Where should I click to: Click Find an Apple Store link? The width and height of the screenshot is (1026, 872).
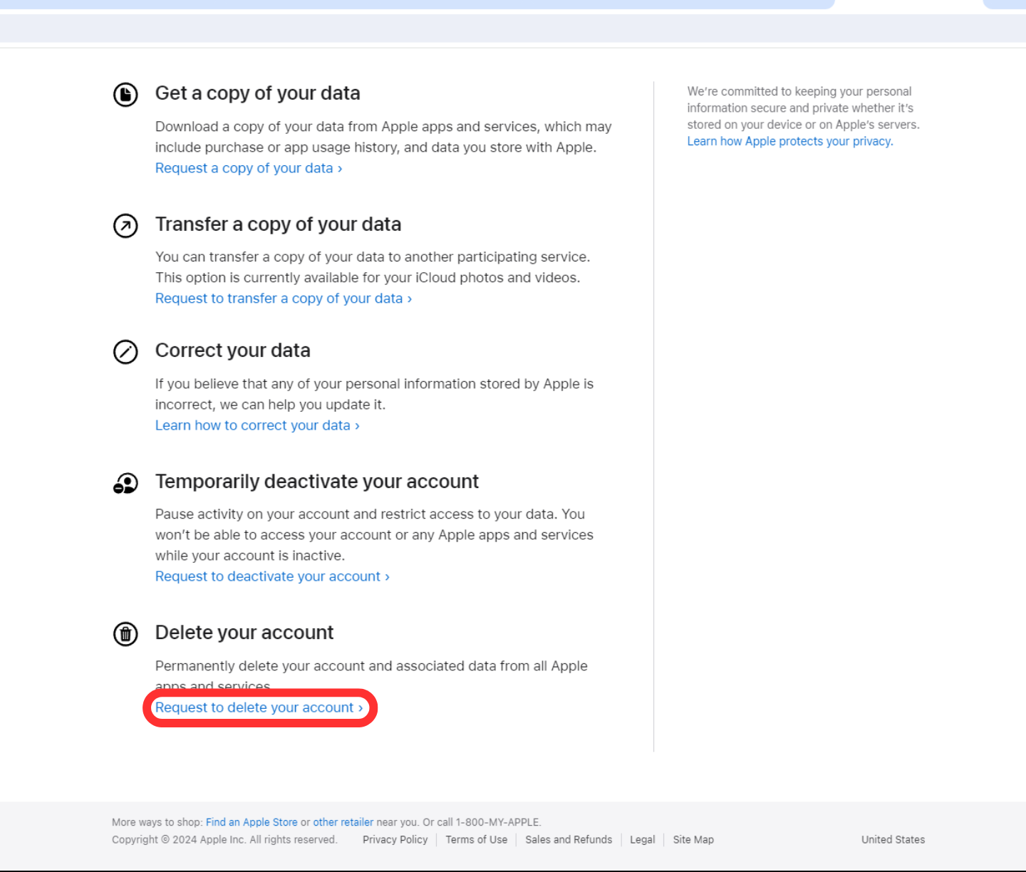click(x=252, y=822)
